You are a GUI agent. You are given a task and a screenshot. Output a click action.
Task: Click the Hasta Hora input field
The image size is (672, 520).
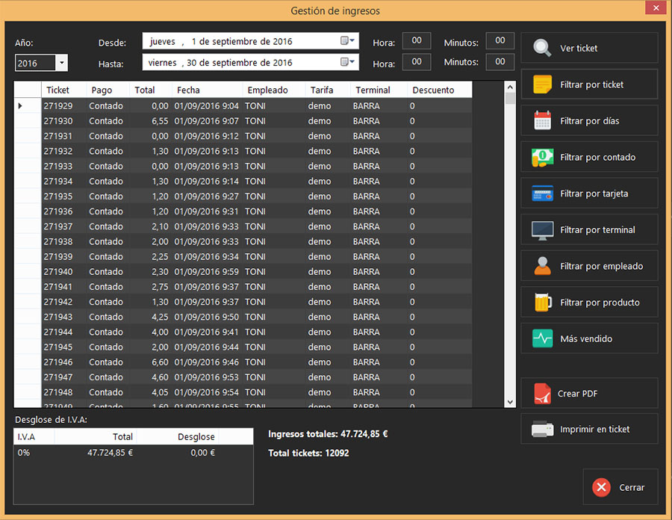pyautogui.click(x=417, y=62)
